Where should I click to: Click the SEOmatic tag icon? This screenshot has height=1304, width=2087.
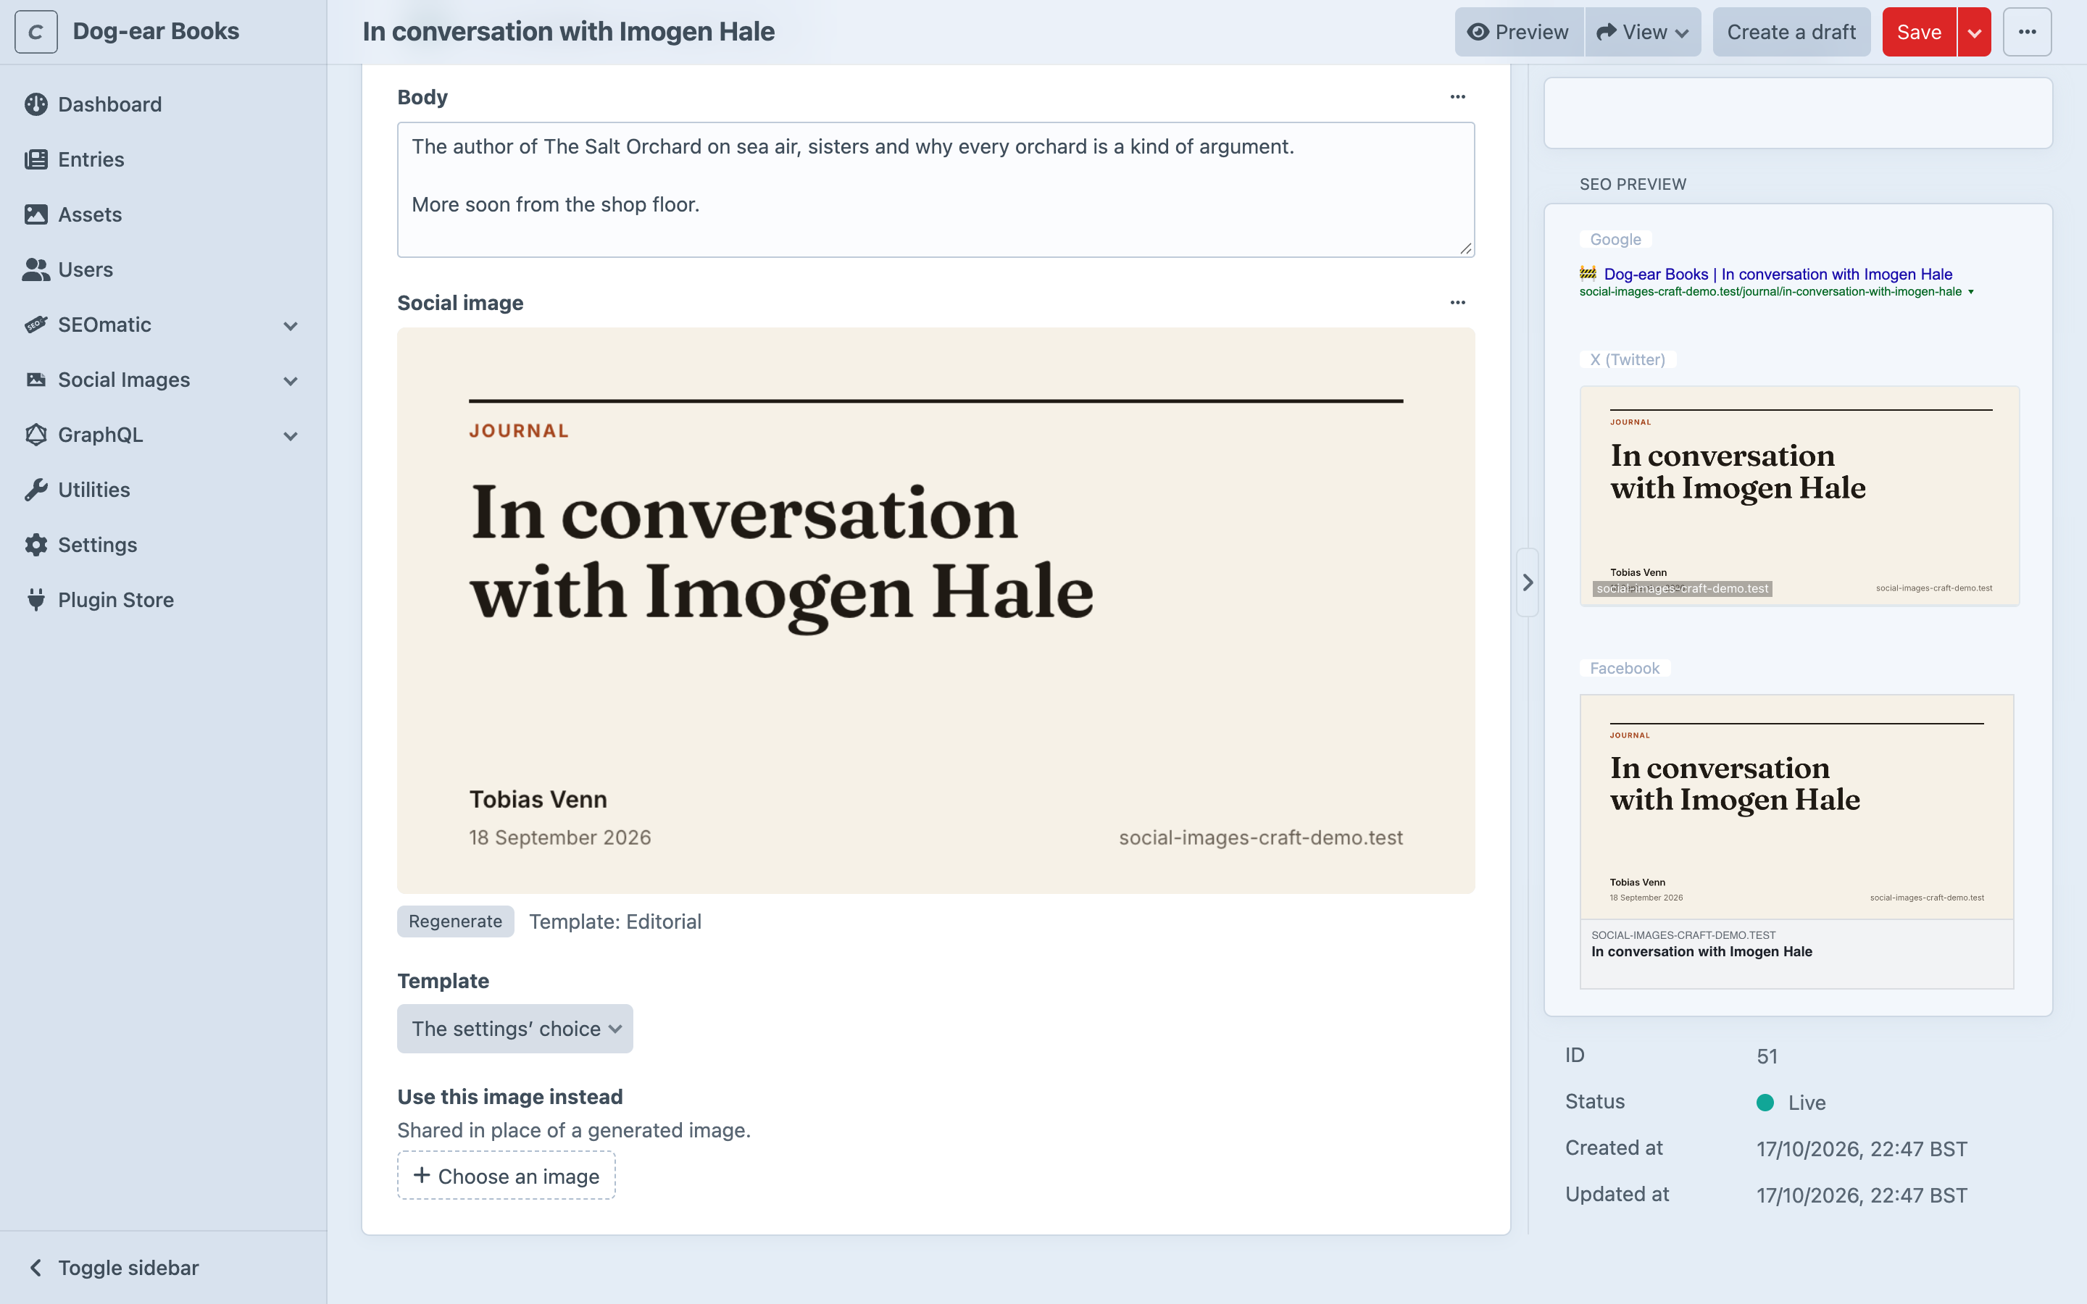36,325
